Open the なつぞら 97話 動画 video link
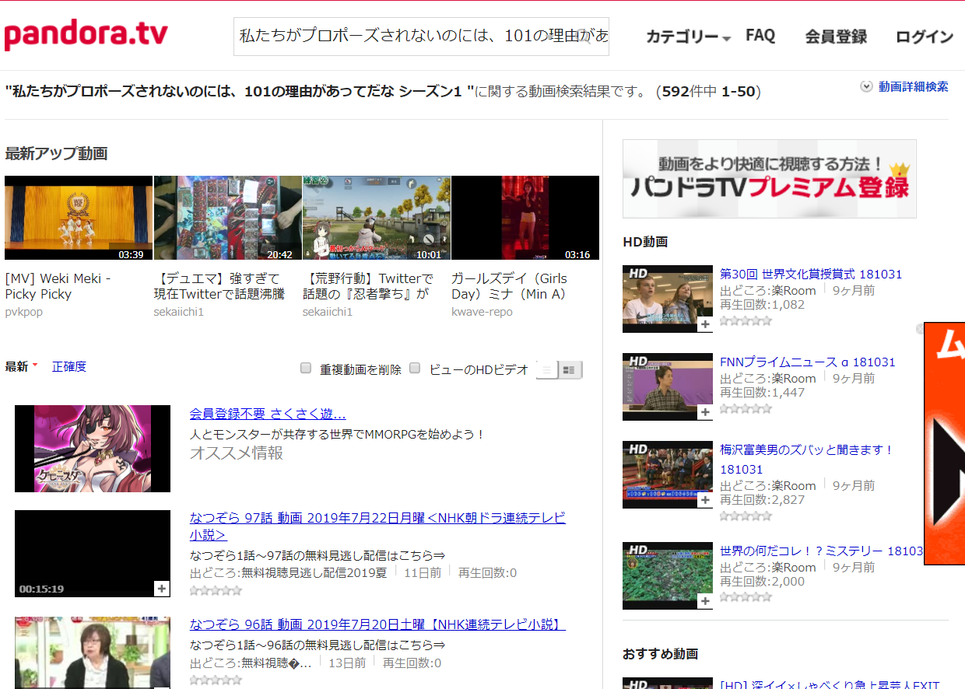Viewport: 965px width, 689px height. pos(377,526)
